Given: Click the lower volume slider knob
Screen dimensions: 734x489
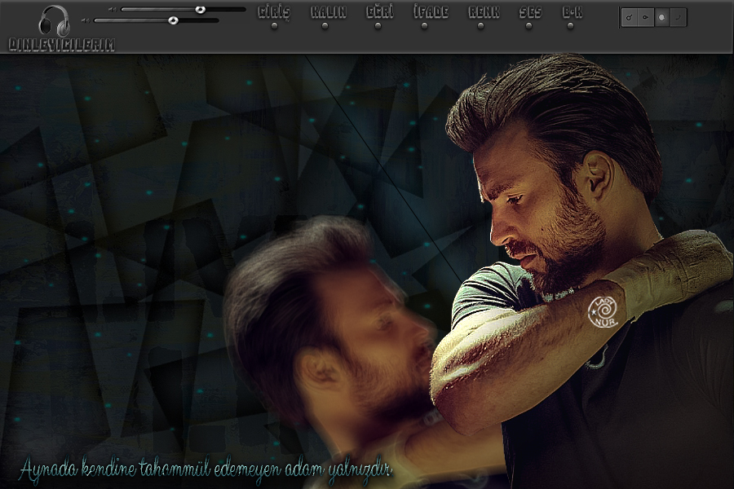Looking at the screenshot, I should coord(173,20).
